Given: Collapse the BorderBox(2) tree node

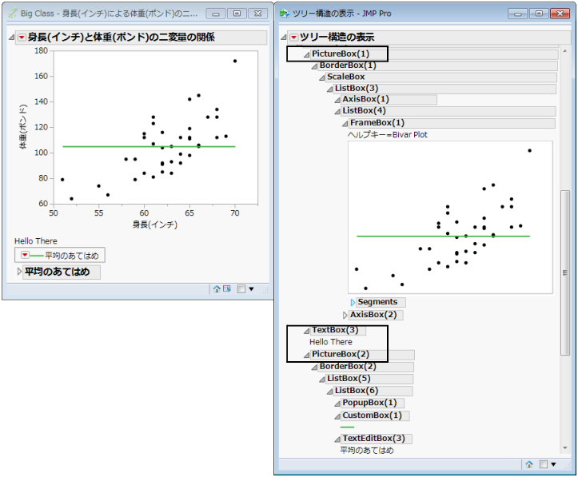Looking at the screenshot, I should [314, 368].
